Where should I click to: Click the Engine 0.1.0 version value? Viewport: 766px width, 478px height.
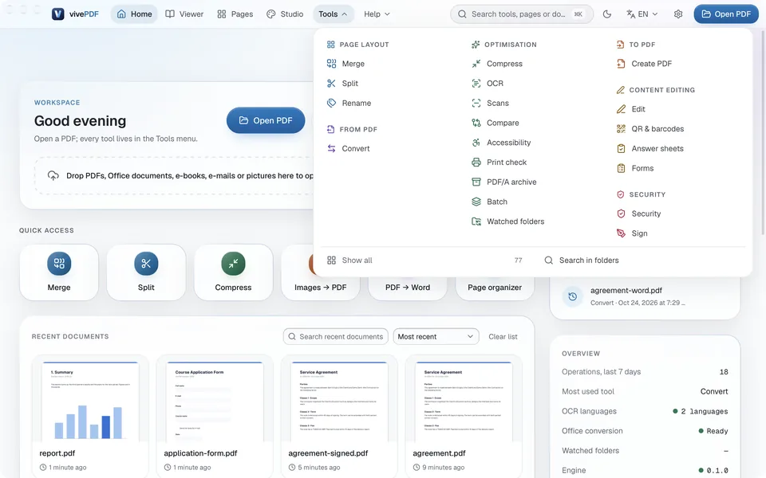(713, 470)
